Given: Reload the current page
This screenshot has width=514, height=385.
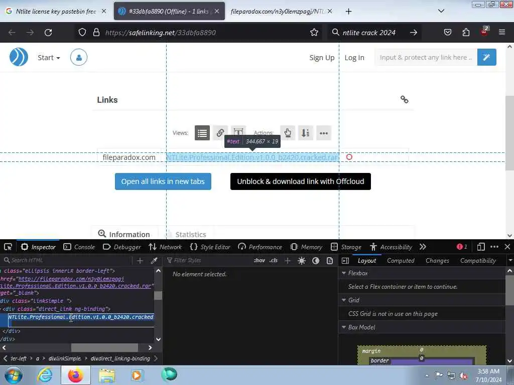Looking at the screenshot, I should coord(48,33).
